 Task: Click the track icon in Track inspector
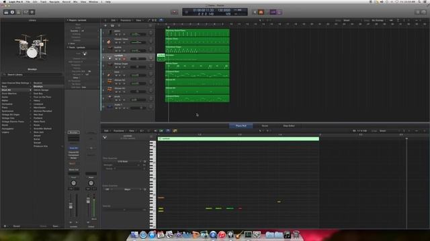85,54
